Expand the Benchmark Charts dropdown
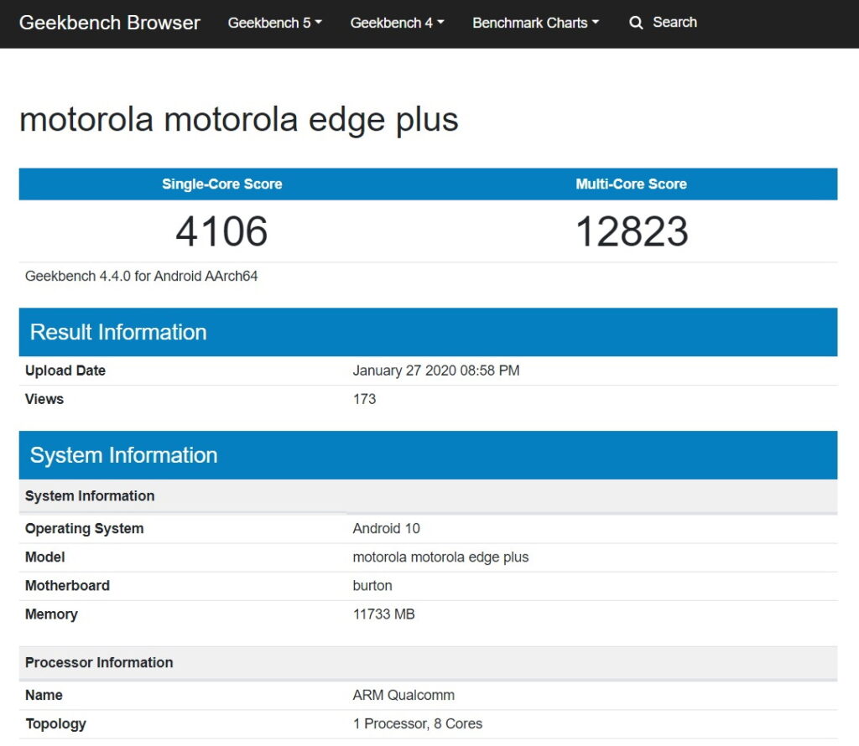 point(535,23)
